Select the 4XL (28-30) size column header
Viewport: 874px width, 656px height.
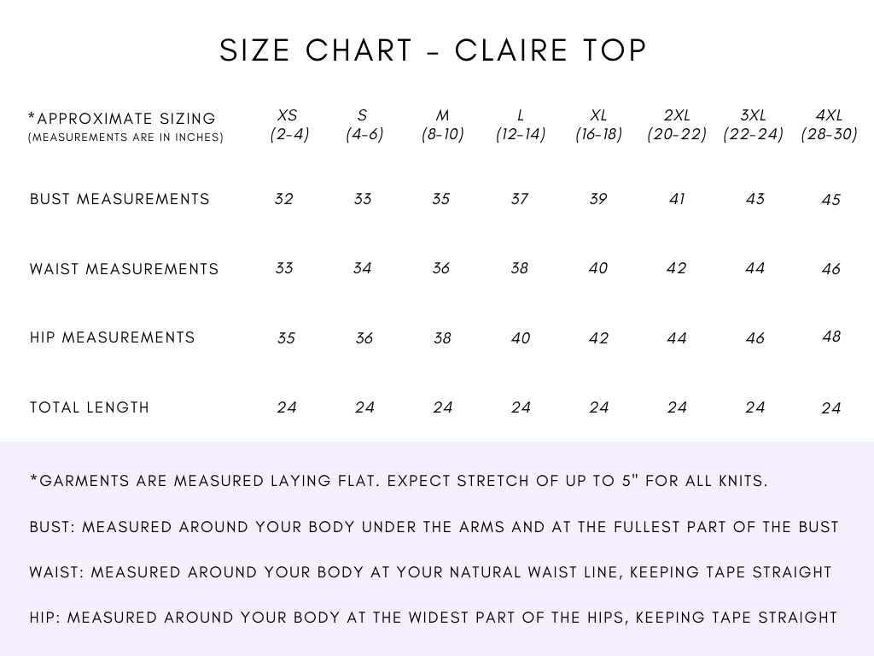[x=829, y=125]
